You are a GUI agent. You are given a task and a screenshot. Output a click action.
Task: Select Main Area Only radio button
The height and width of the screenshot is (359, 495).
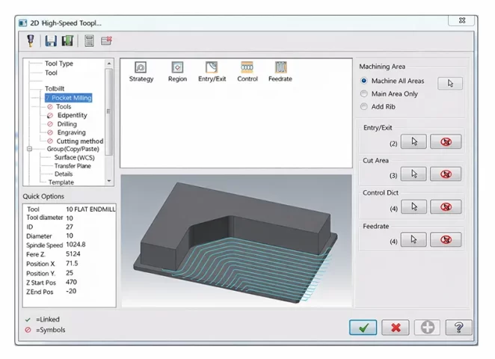pyautogui.click(x=364, y=93)
